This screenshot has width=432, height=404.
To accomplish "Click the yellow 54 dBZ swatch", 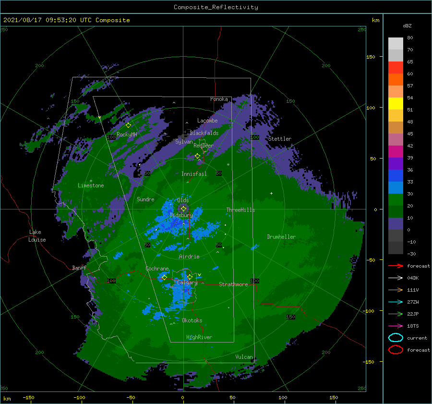I will 396,103.
